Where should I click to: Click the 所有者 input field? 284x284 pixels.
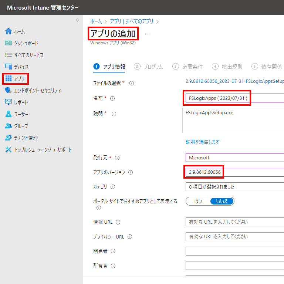[x=235, y=266]
